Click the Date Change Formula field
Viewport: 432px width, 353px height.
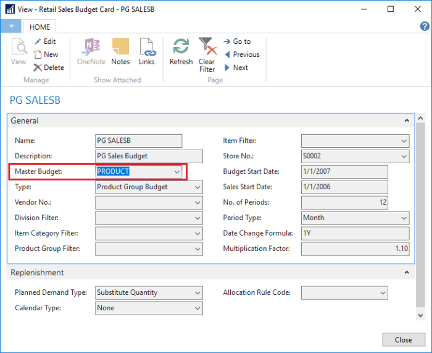[x=355, y=234]
